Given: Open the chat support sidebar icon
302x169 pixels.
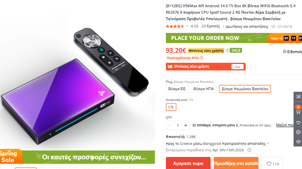Looking at the screenshot, I should pyautogui.click(x=298, y=142).
